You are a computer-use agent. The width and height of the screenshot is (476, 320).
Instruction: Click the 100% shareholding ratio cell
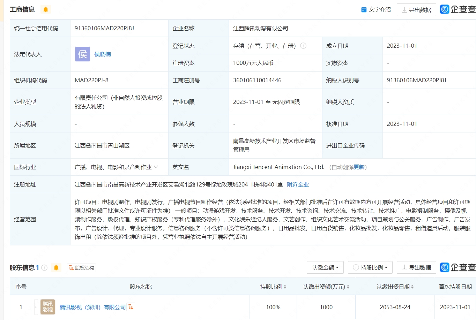(x=273, y=307)
